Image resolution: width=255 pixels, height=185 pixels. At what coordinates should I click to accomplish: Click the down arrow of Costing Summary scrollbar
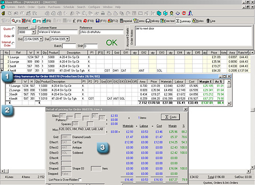click(x=229, y=103)
